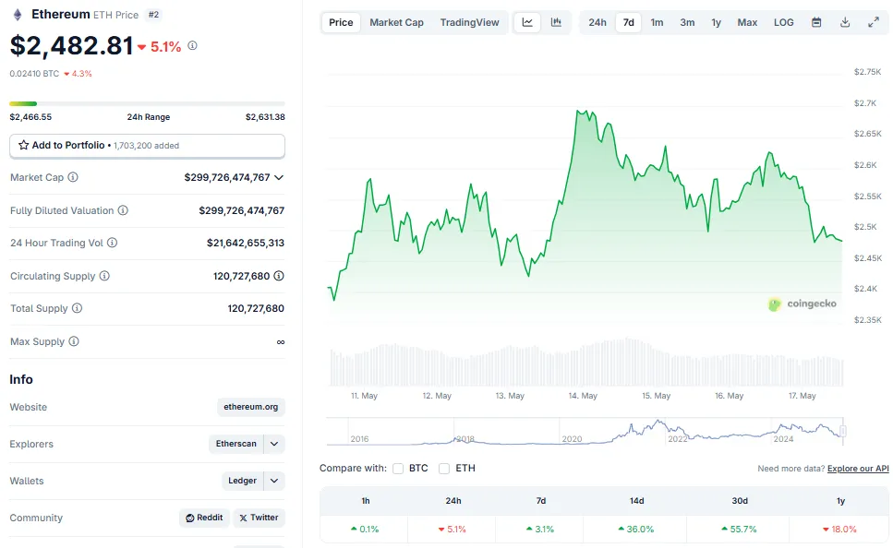Select the TradingView tab

[469, 22]
